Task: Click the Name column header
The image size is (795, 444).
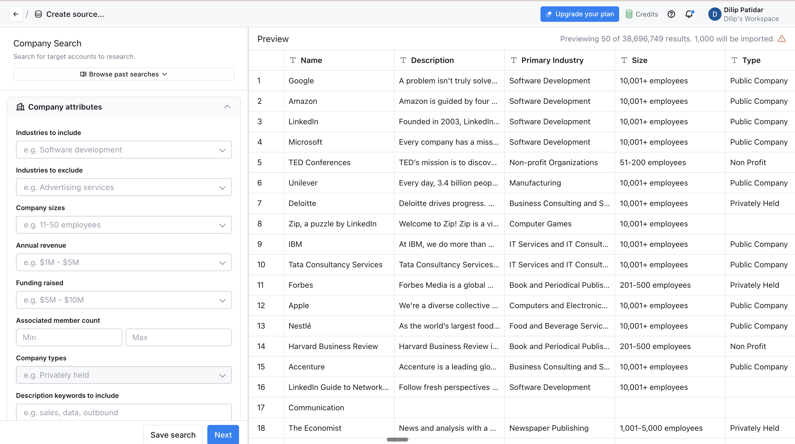Action: pyautogui.click(x=311, y=60)
